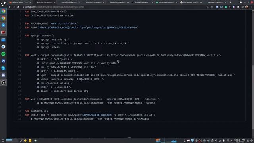Expand hidden system tray icons arrow
This screenshot has height=143, width=254.
click(x=232, y=141)
